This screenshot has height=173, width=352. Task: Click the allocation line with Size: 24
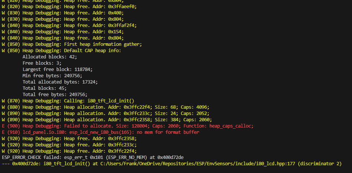pyautogui.click(x=106, y=113)
